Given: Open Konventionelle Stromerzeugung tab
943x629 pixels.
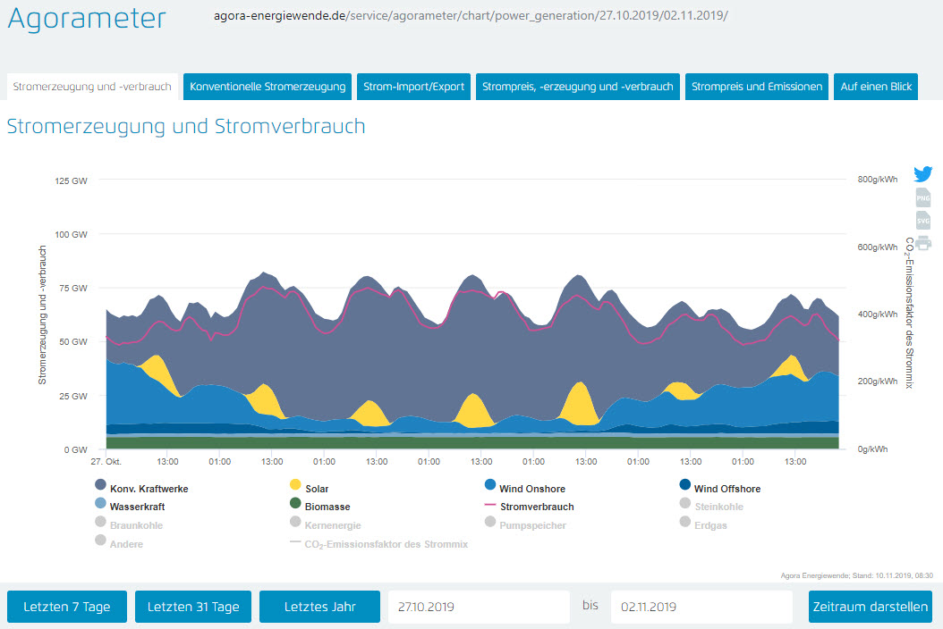Looking at the screenshot, I should point(268,87).
